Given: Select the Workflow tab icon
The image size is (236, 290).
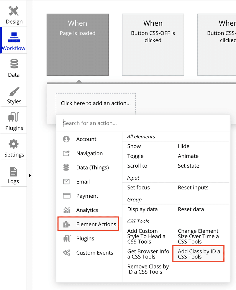Looking at the screenshot, I should 14,37.
